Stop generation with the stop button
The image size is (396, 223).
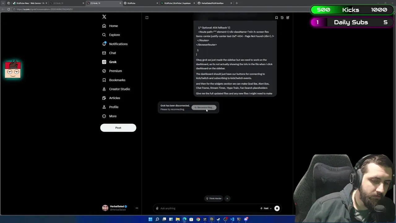(277, 208)
